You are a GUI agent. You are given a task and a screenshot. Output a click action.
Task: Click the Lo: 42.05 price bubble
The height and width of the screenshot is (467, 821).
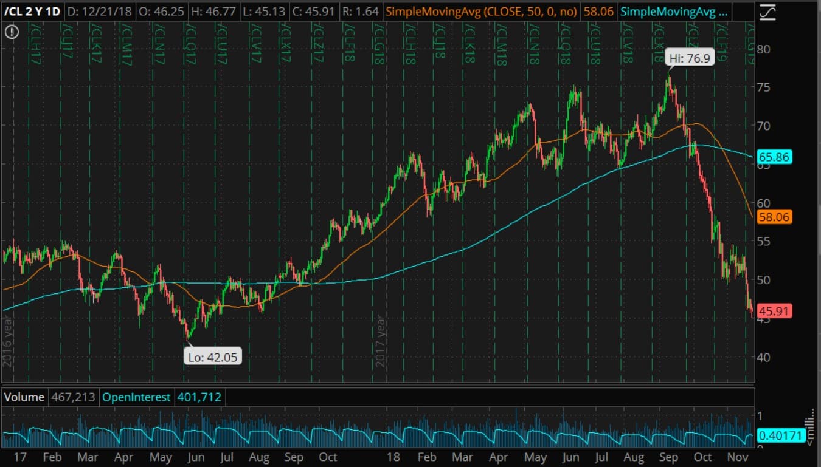213,357
